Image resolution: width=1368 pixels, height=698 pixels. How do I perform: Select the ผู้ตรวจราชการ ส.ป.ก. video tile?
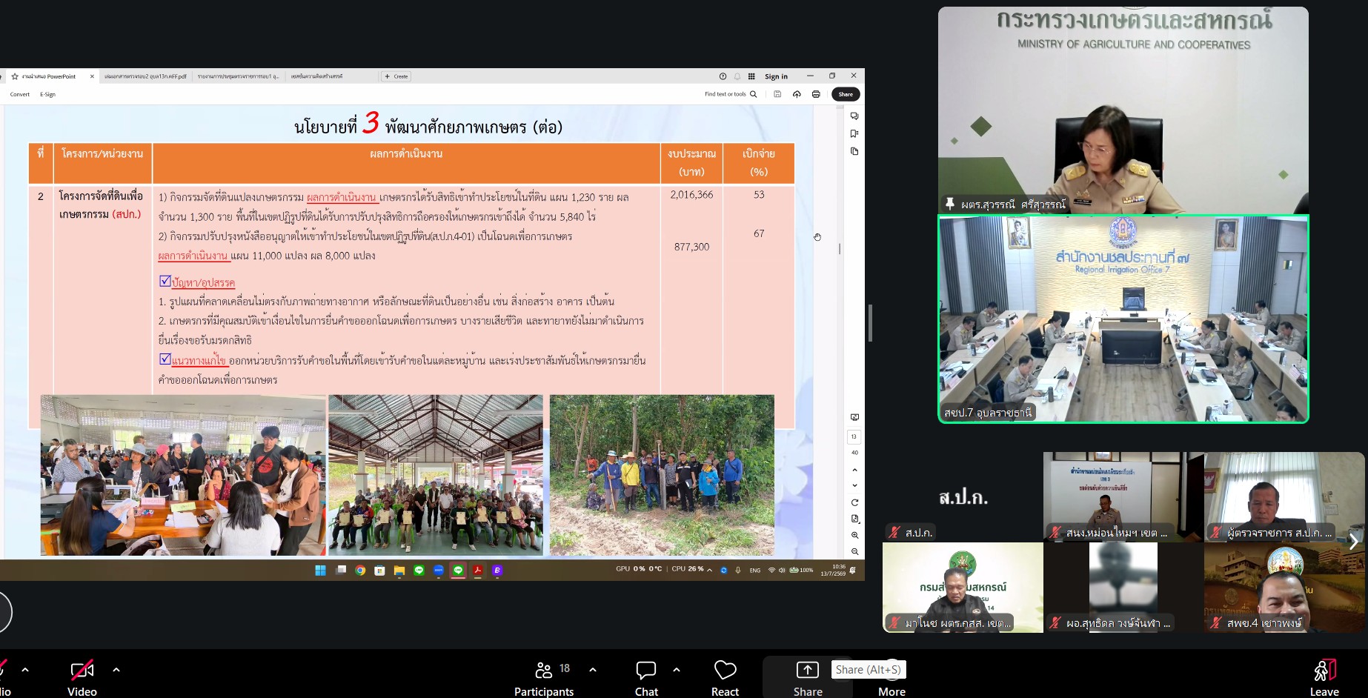(1285, 497)
